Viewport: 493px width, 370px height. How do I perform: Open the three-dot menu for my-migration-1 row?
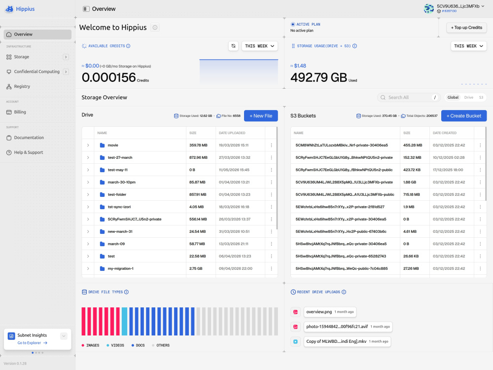point(271,268)
